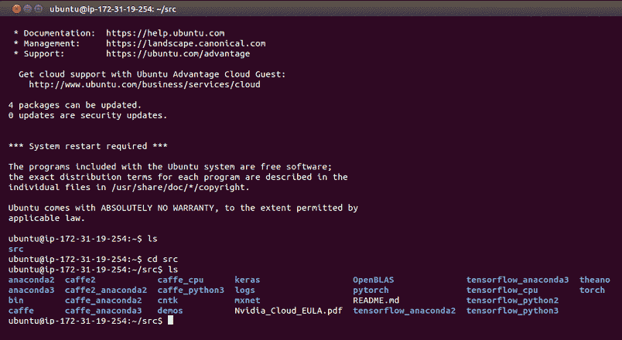Image resolution: width=622 pixels, height=340 pixels.
Task: Select the caffe_anaconda3 directory name
Action: pyautogui.click(x=103, y=311)
